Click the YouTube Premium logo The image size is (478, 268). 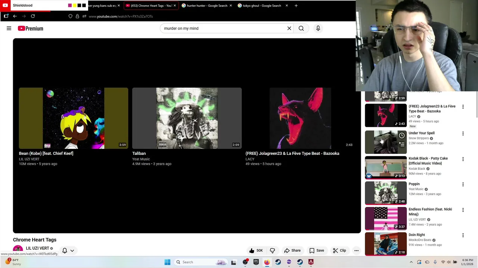(x=31, y=28)
